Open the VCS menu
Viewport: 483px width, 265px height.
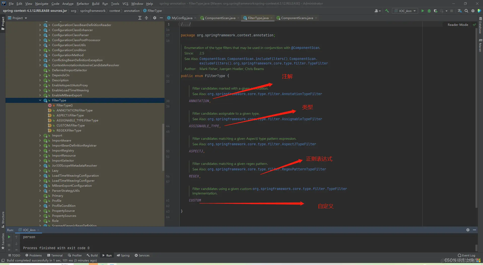[125, 4]
